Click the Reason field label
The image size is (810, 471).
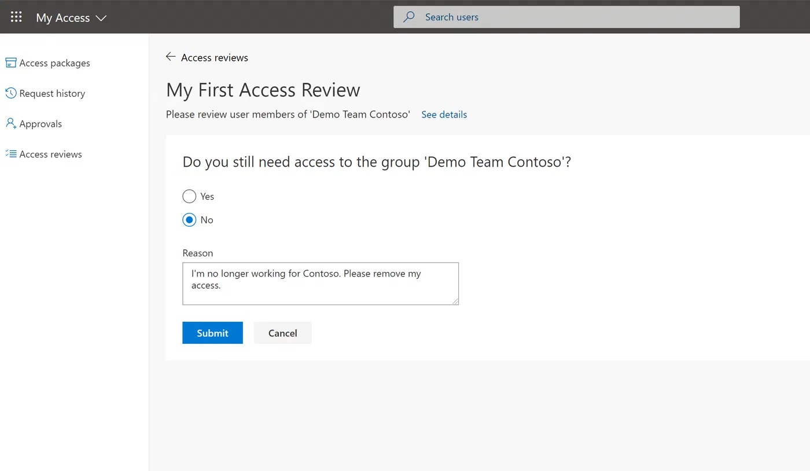coord(198,253)
